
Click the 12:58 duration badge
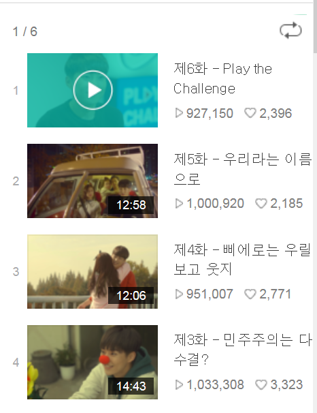(131, 205)
